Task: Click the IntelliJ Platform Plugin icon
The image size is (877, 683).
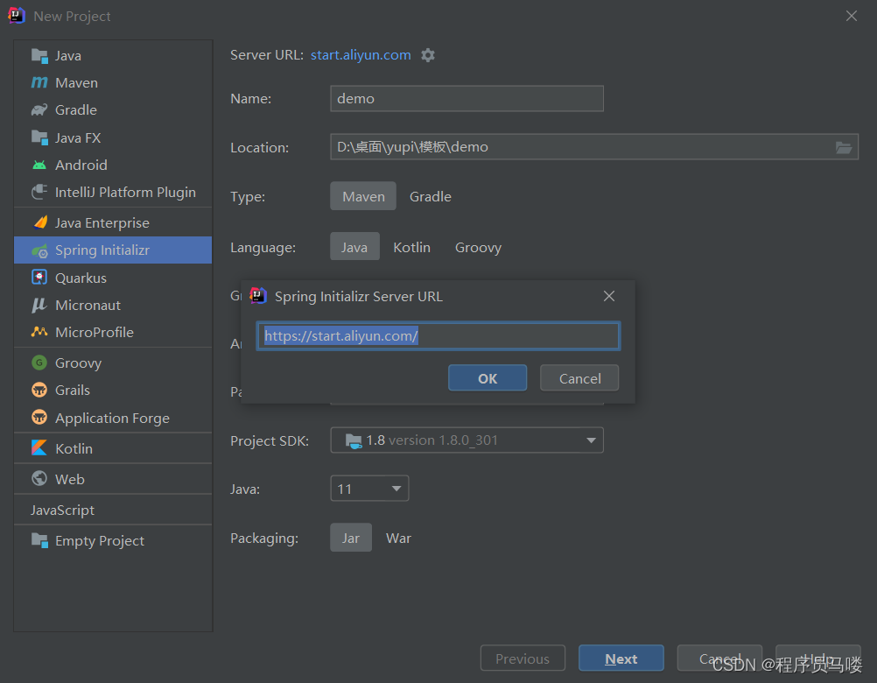Action: click(39, 192)
